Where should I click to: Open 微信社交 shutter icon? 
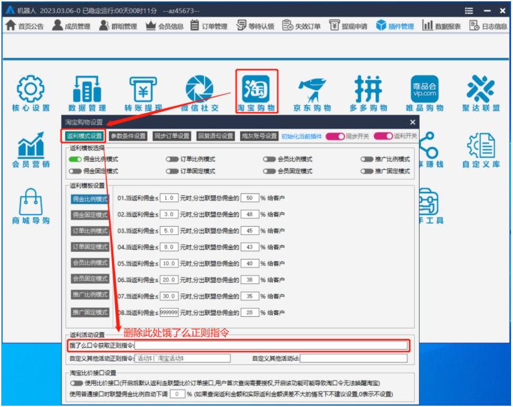point(200,89)
